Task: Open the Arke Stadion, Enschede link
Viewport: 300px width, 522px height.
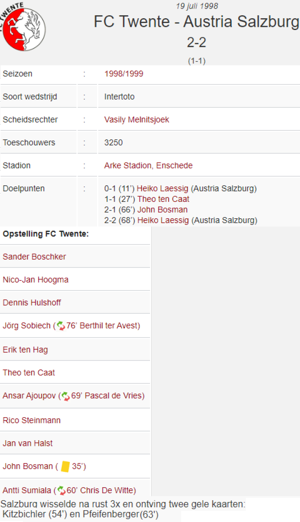Action: [x=148, y=166]
